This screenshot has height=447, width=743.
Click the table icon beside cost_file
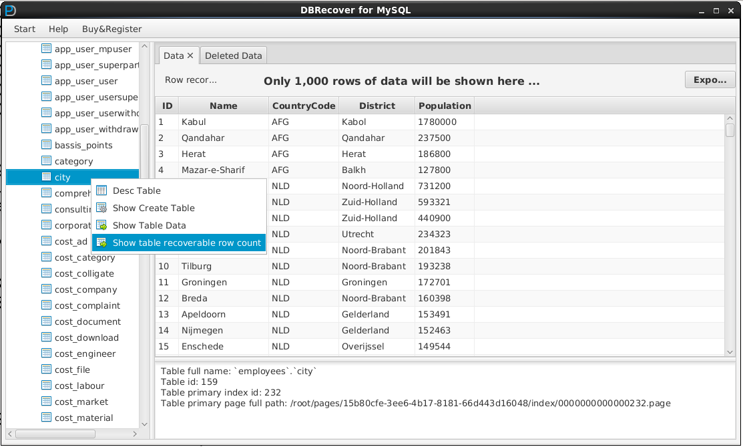[46, 369]
